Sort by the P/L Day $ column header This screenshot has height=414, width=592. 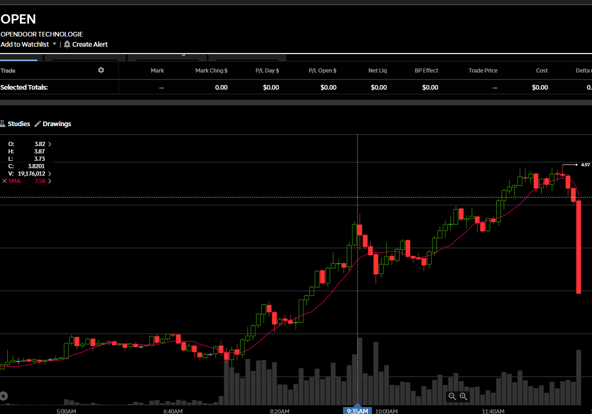click(267, 71)
